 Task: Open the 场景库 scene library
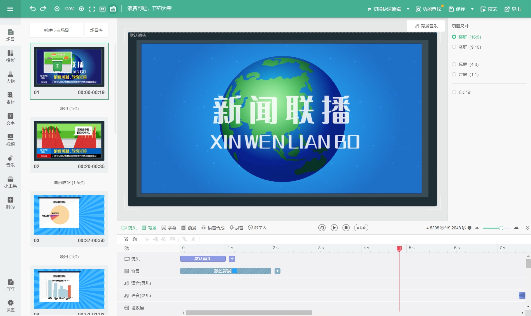[x=96, y=30]
